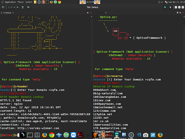The width and height of the screenshot is (185, 139).
Task: Open the Places menu
Action: click(x=21, y=2)
